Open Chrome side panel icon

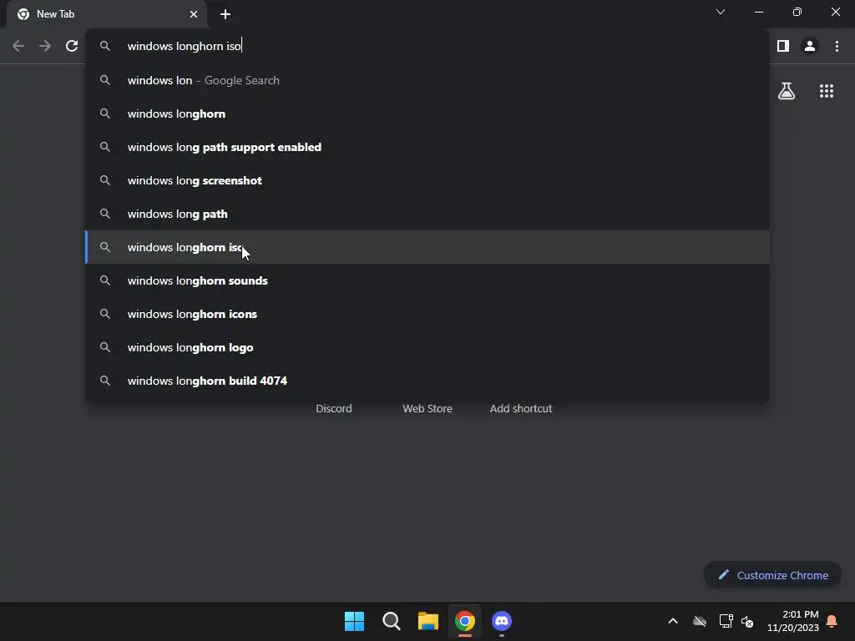[x=783, y=47]
